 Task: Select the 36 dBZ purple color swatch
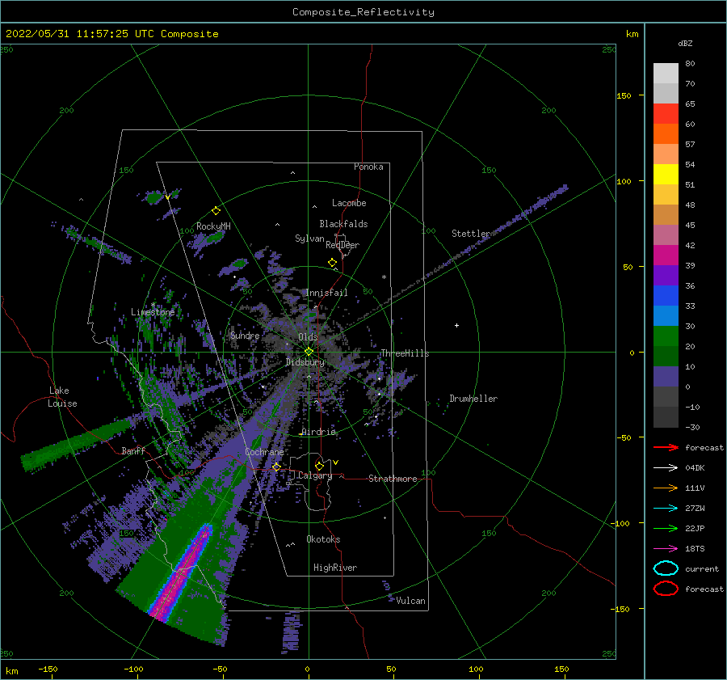(x=666, y=275)
